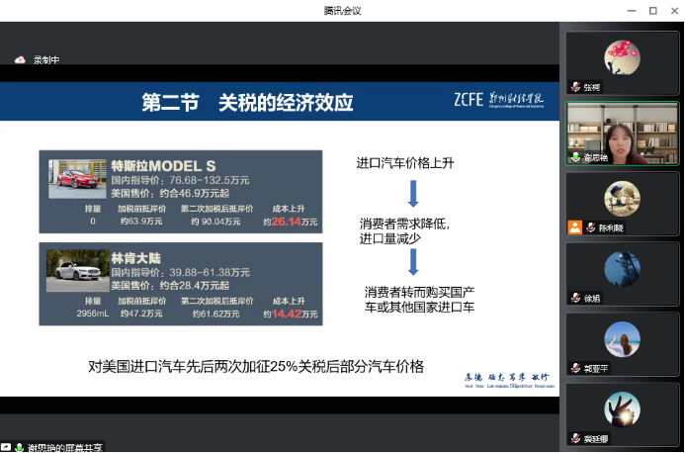Click 陈利晓's cartoon avatar

coord(622,198)
